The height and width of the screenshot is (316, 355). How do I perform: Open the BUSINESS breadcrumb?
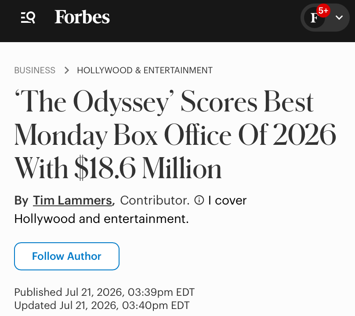[x=35, y=70]
